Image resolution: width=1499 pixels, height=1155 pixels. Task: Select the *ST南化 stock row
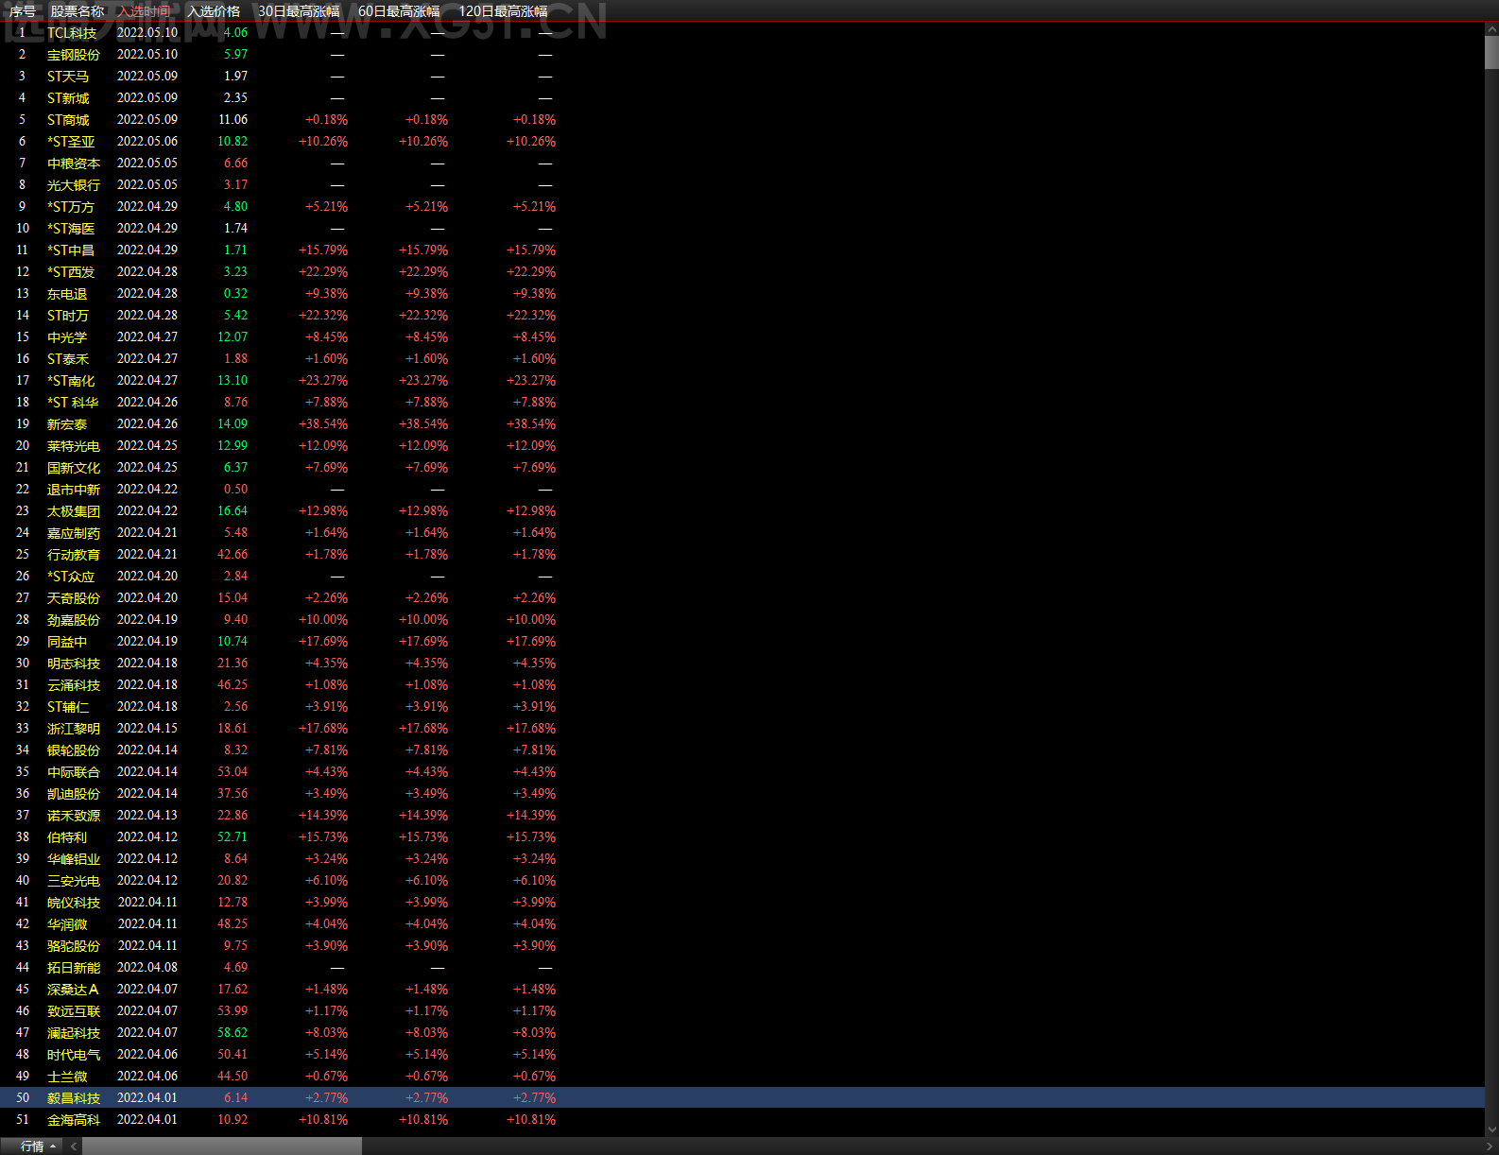coord(742,380)
